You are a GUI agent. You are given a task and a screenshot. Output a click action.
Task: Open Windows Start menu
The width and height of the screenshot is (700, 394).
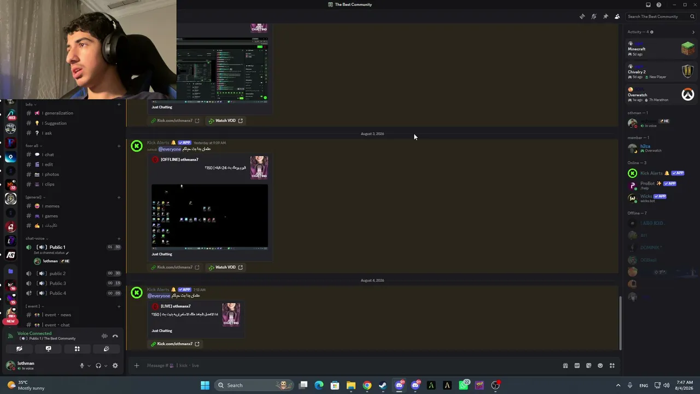click(205, 385)
